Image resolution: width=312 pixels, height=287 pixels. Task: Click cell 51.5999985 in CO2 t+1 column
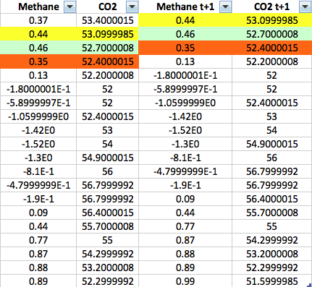coord(272,281)
